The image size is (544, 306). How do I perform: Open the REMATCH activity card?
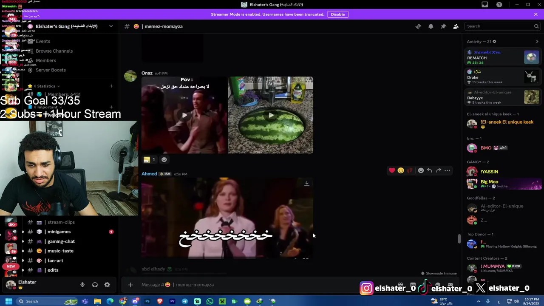click(503, 57)
